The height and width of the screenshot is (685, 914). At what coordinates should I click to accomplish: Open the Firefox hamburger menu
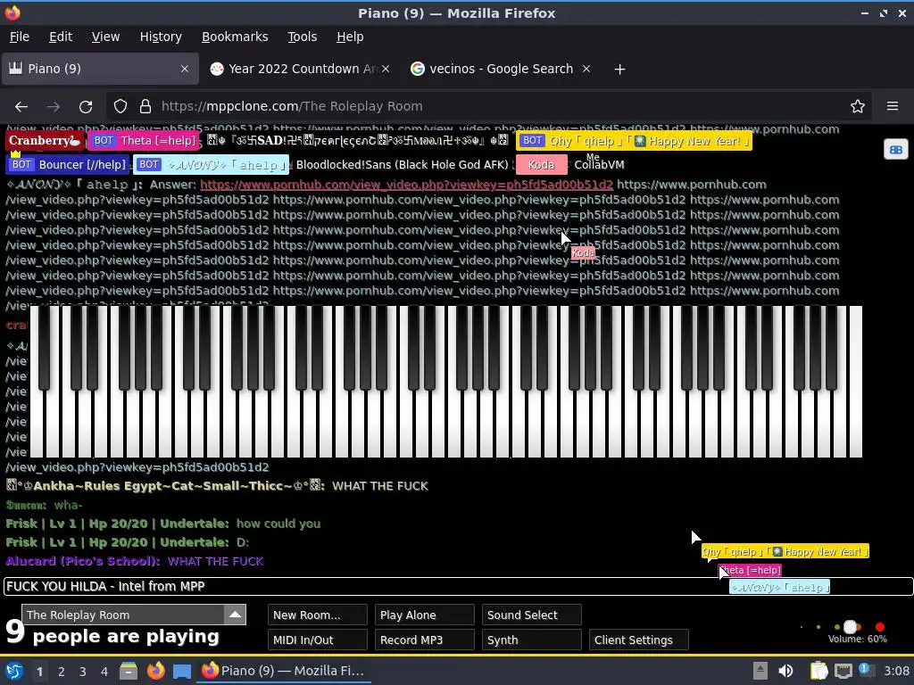tap(893, 107)
